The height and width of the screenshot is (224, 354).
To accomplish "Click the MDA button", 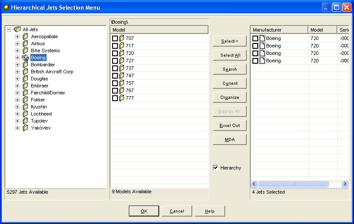I will click(230, 139).
